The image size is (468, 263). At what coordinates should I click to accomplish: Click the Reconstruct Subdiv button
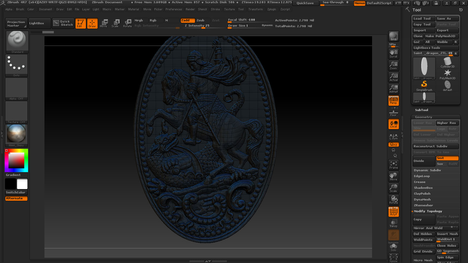tap(436, 146)
